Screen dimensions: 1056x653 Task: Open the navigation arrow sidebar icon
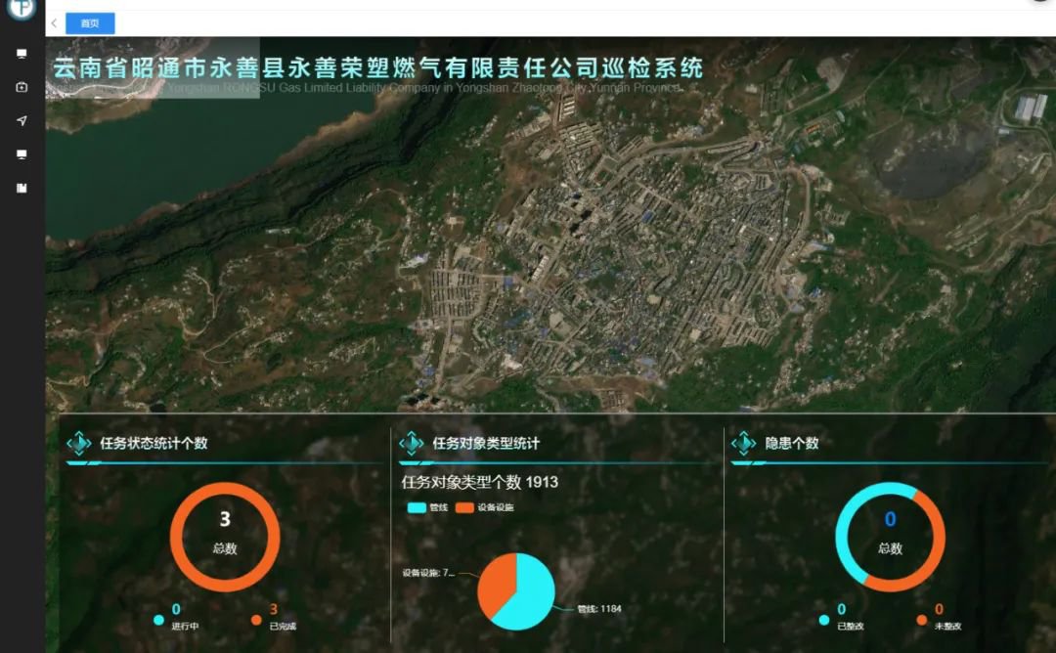(22, 121)
